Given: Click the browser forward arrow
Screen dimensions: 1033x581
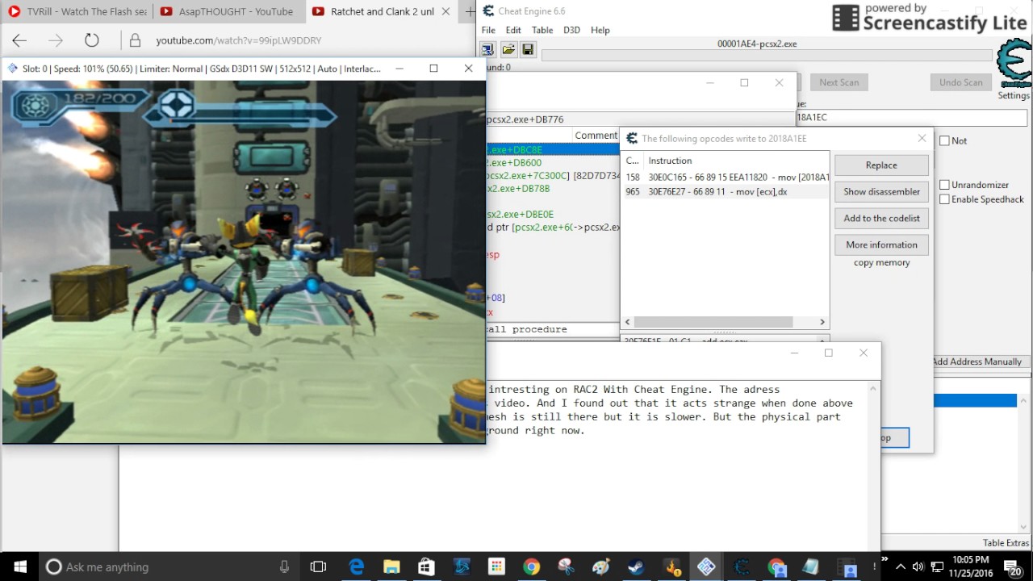Looking at the screenshot, I should [55, 40].
